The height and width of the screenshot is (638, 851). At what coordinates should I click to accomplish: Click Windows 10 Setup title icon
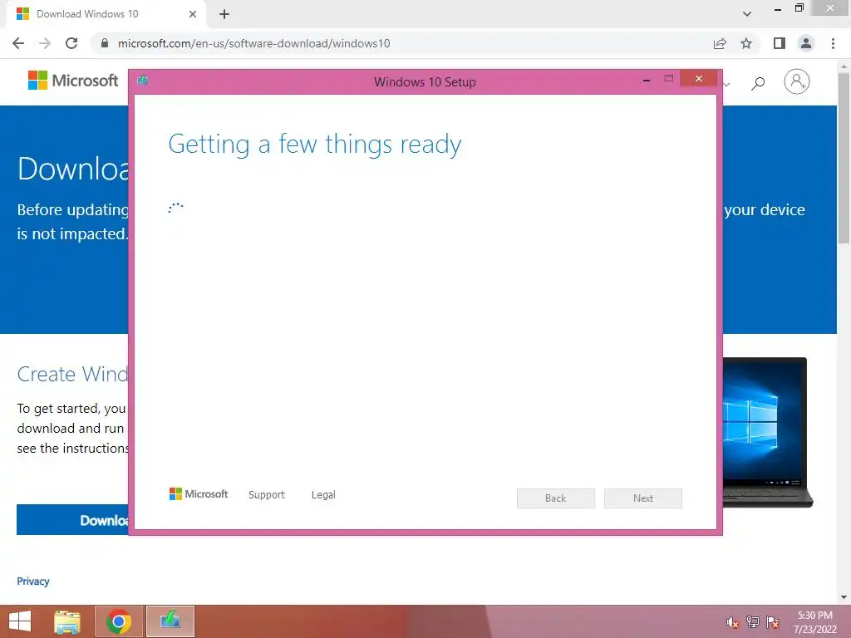(x=143, y=81)
